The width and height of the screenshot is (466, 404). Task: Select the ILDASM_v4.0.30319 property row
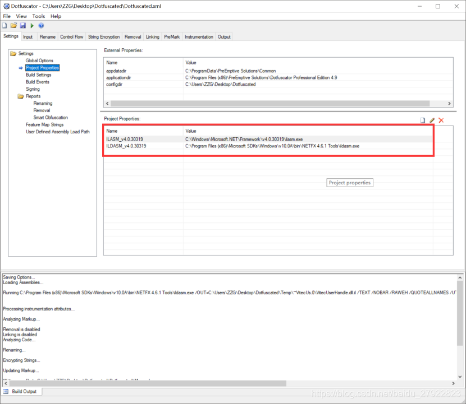point(268,146)
